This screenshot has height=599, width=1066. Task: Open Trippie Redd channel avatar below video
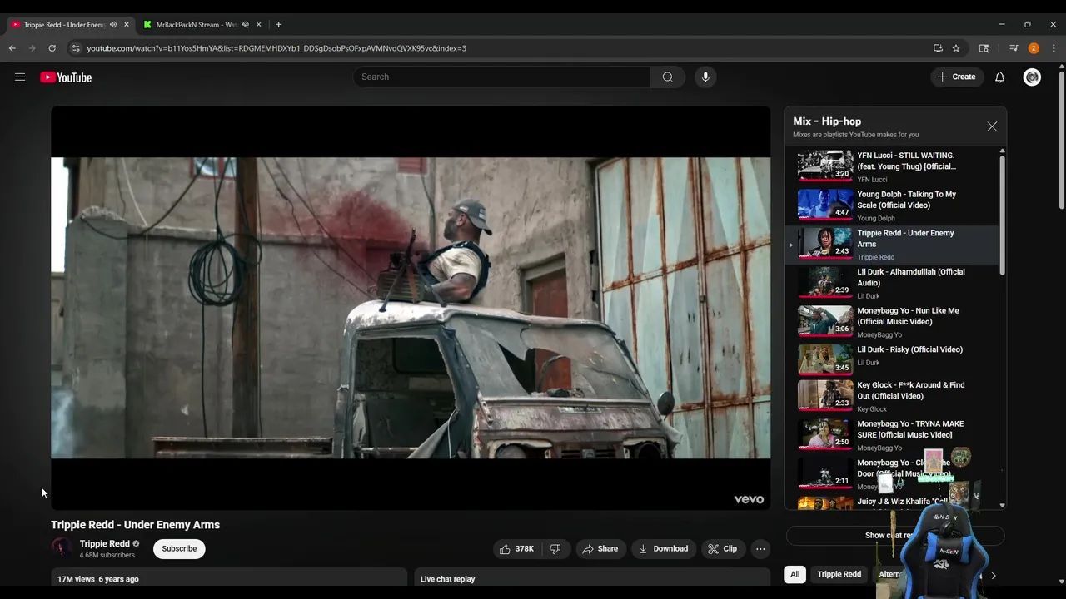61,547
